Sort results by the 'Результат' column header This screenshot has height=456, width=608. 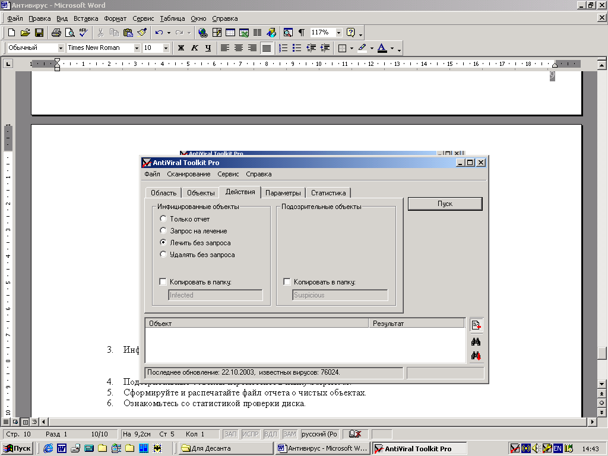[416, 324]
